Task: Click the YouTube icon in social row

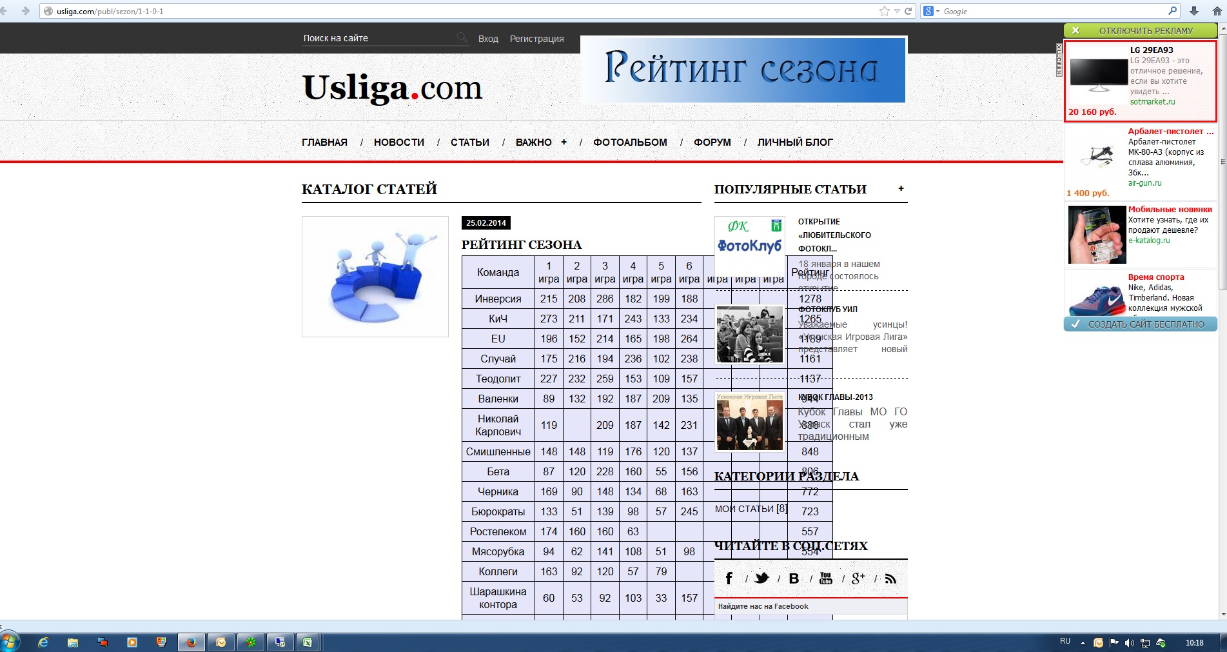Action: [x=825, y=578]
